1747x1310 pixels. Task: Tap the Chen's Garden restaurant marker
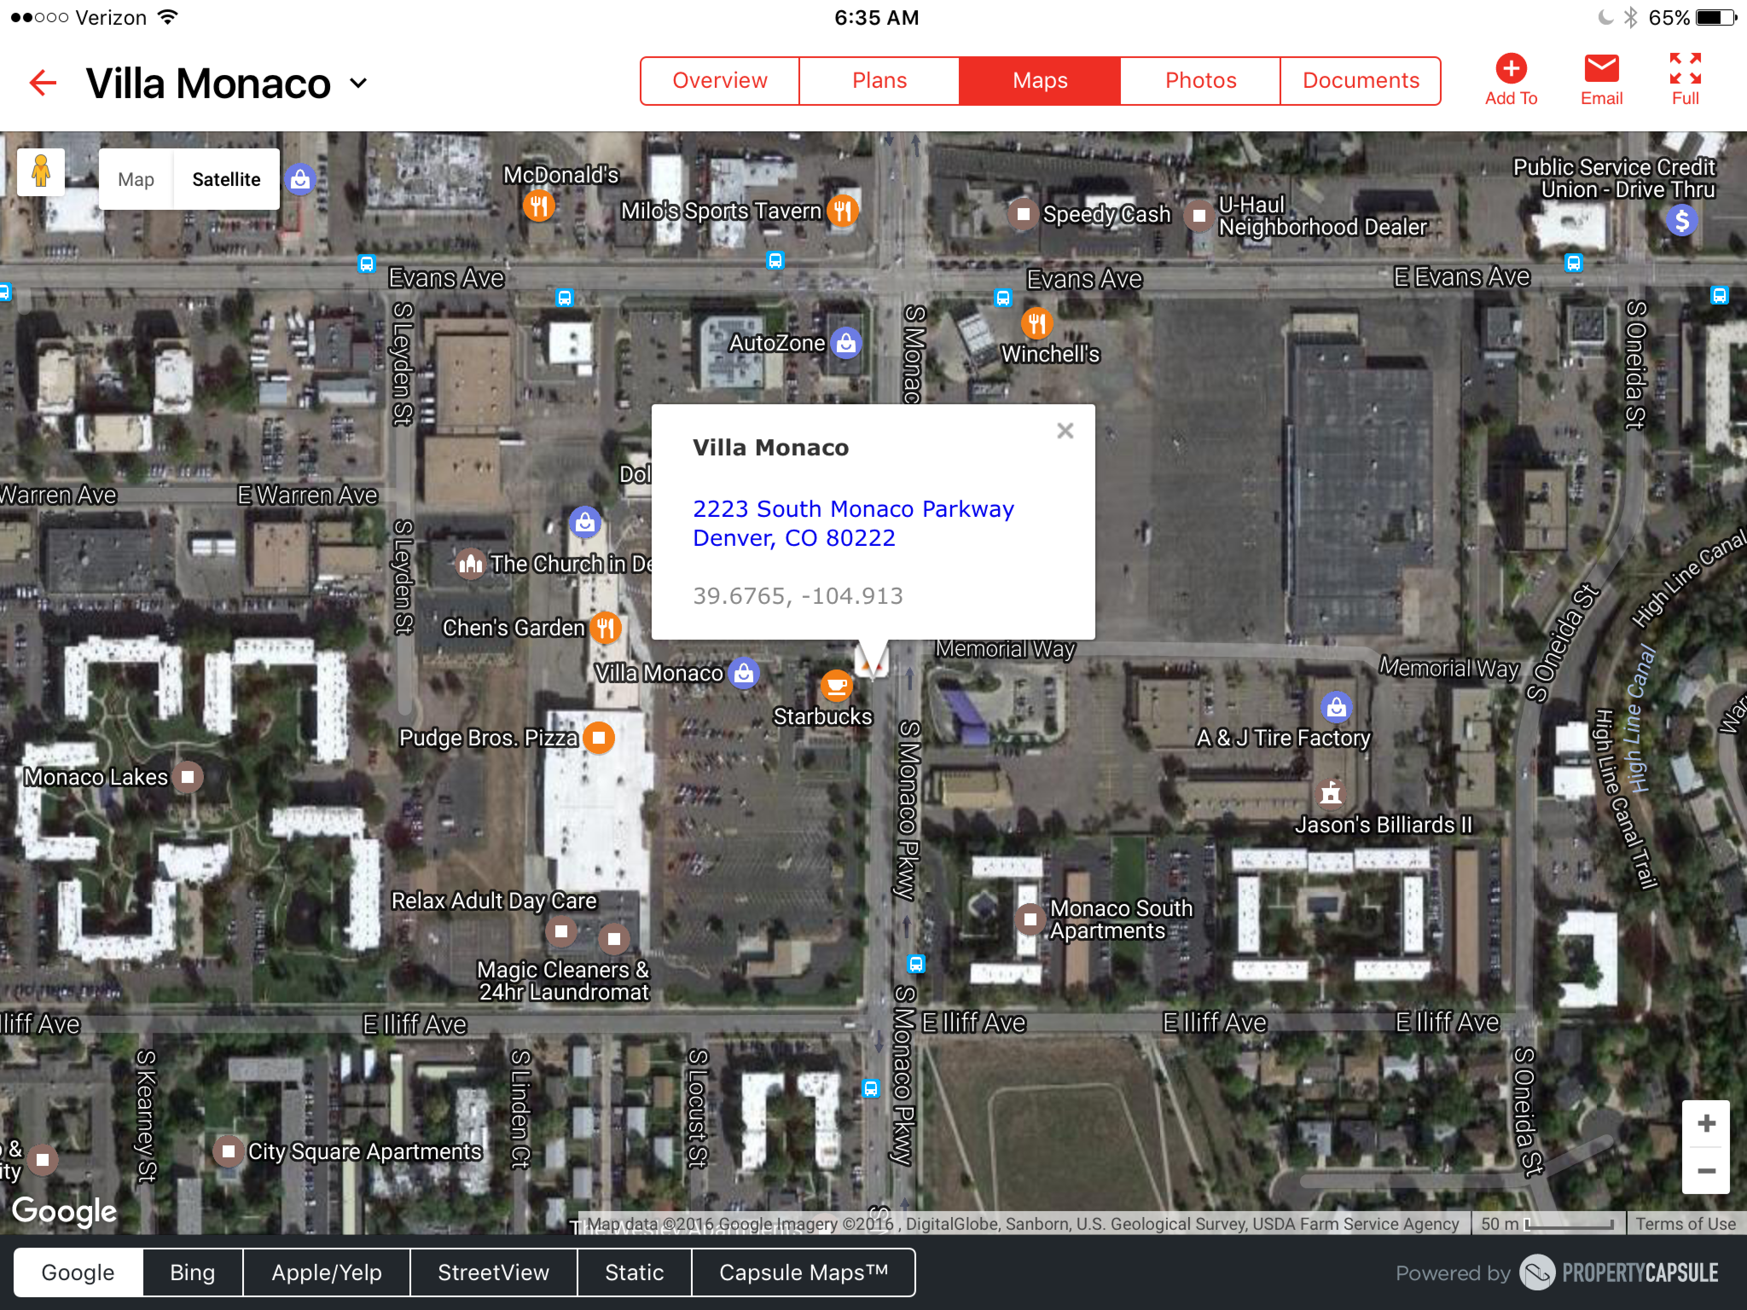coord(606,629)
